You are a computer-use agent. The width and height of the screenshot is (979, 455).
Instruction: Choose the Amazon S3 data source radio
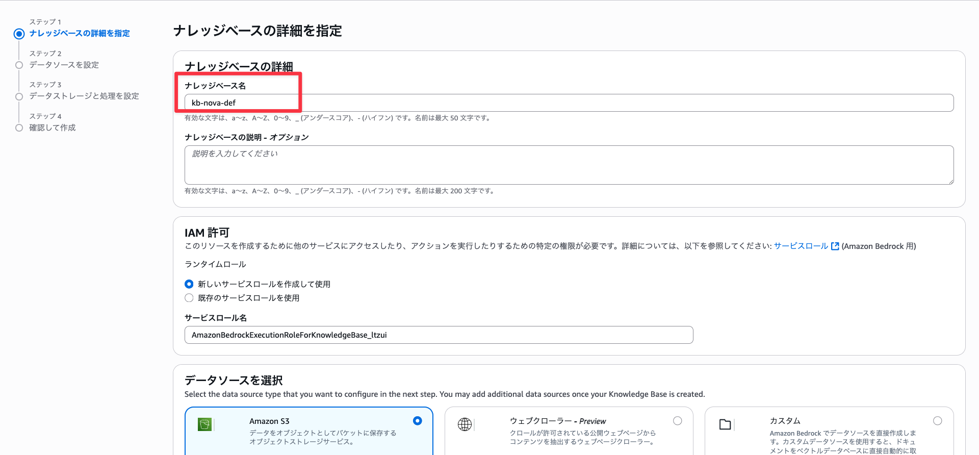coord(418,421)
